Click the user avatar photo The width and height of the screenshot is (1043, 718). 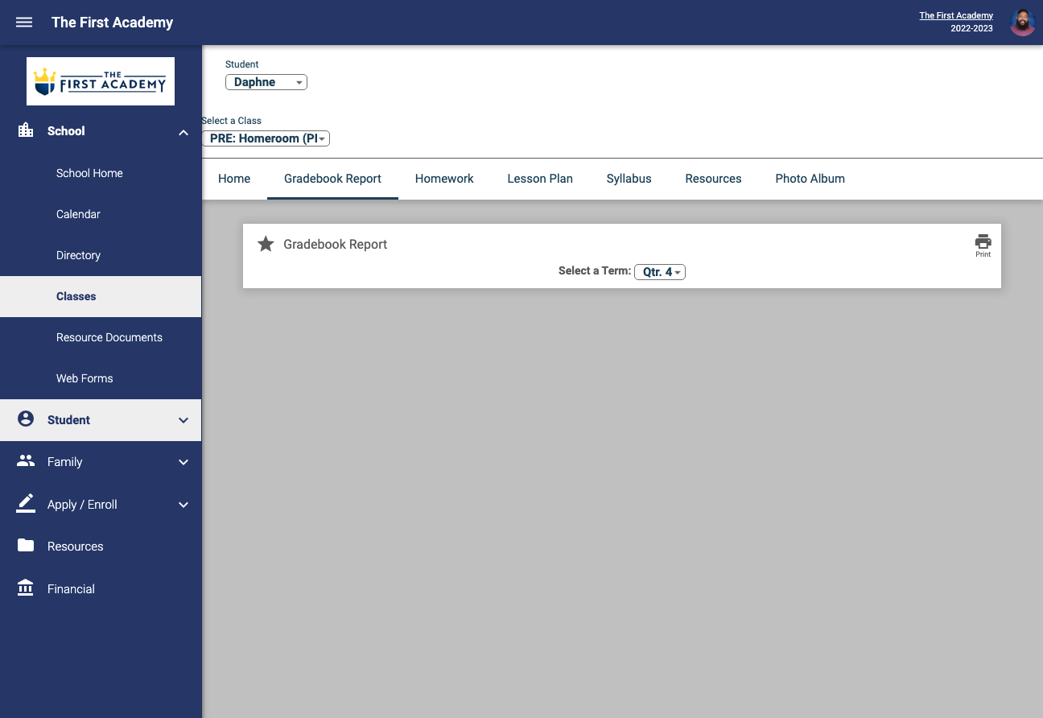[1022, 23]
